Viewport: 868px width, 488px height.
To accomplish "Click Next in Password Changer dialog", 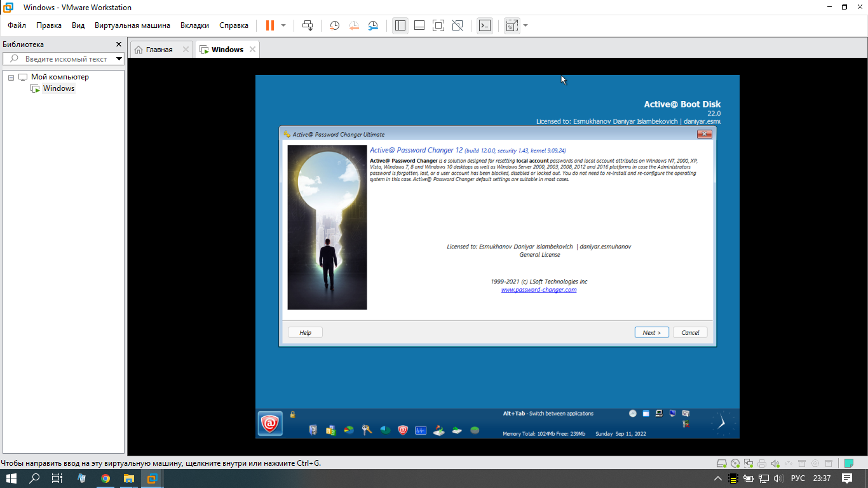I will click(x=651, y=332).
